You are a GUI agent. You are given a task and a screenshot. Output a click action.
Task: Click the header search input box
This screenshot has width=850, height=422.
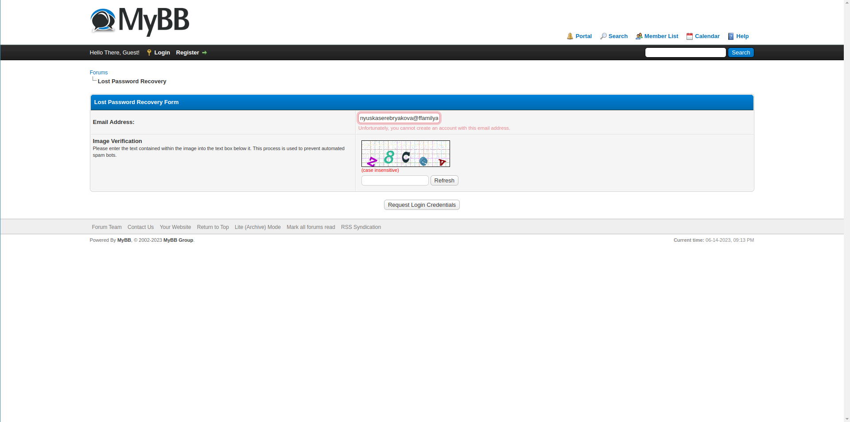(685, 53)
